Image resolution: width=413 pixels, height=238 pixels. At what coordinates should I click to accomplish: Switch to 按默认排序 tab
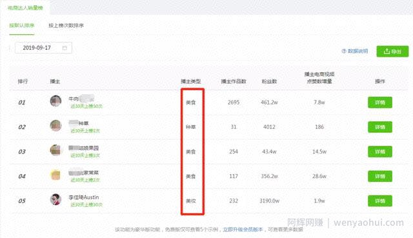coord(22,26)
